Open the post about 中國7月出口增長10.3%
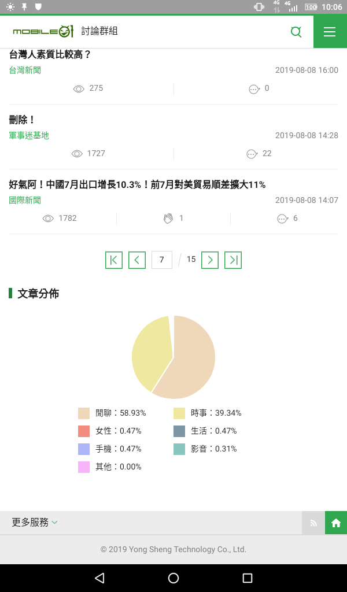Image resolution: width=347 pixels, height=592 pixels. point(137,184)
